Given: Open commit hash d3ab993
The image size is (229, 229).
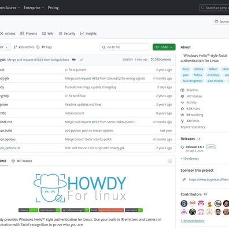Looking at the screenshot, I should (x=128, y=60).
